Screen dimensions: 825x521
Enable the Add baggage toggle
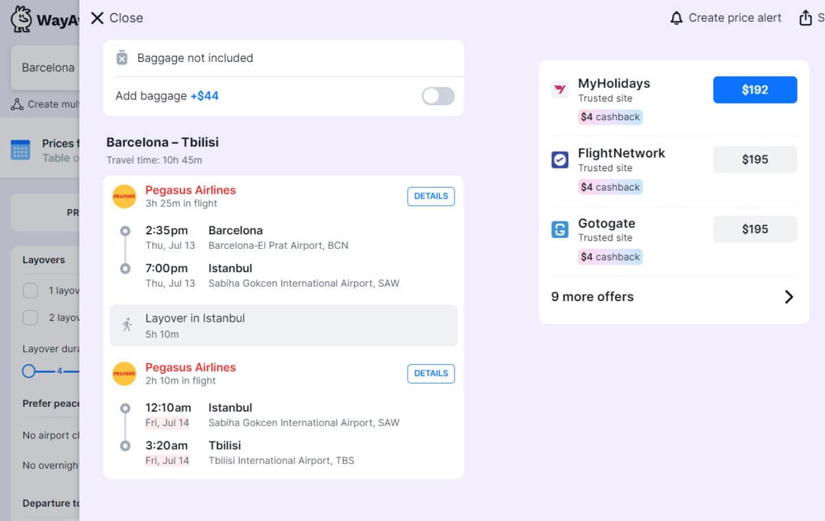438,97
